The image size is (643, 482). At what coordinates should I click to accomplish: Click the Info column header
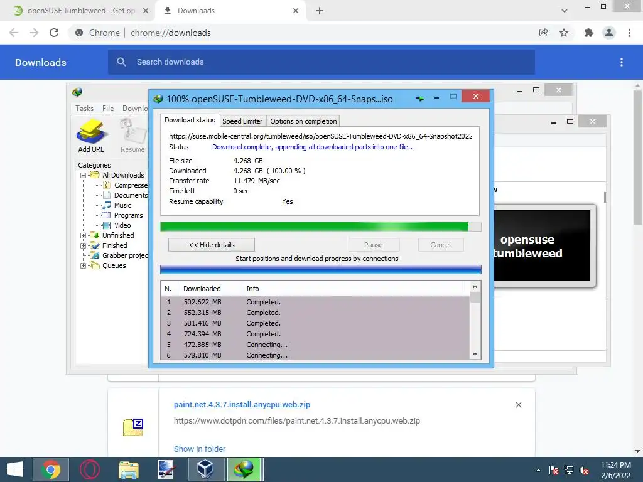click(252, 289)
